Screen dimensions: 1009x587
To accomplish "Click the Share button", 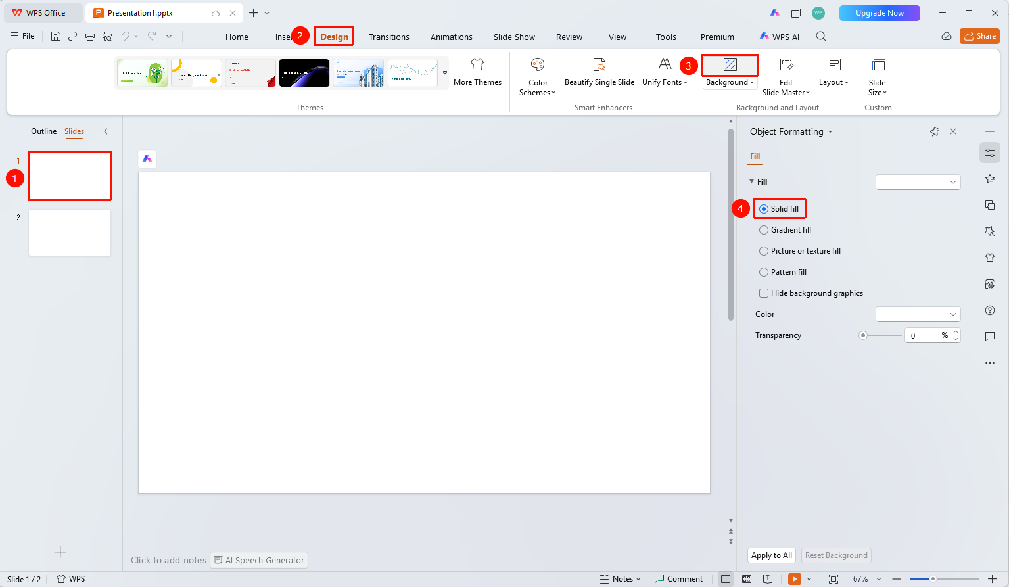I will [x=979, y=36].
